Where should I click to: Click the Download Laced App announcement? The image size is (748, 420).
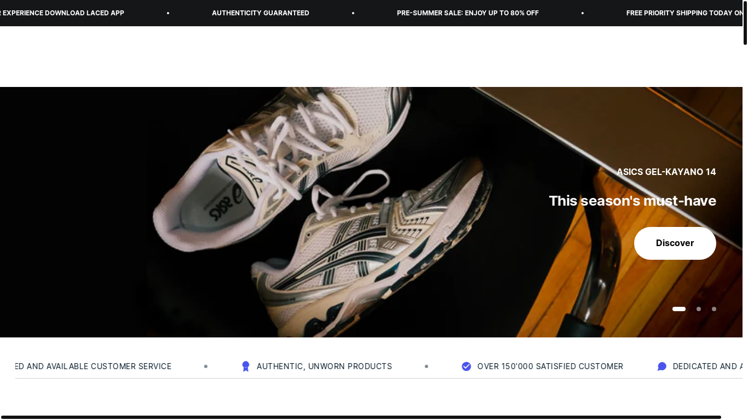[62, 13]
